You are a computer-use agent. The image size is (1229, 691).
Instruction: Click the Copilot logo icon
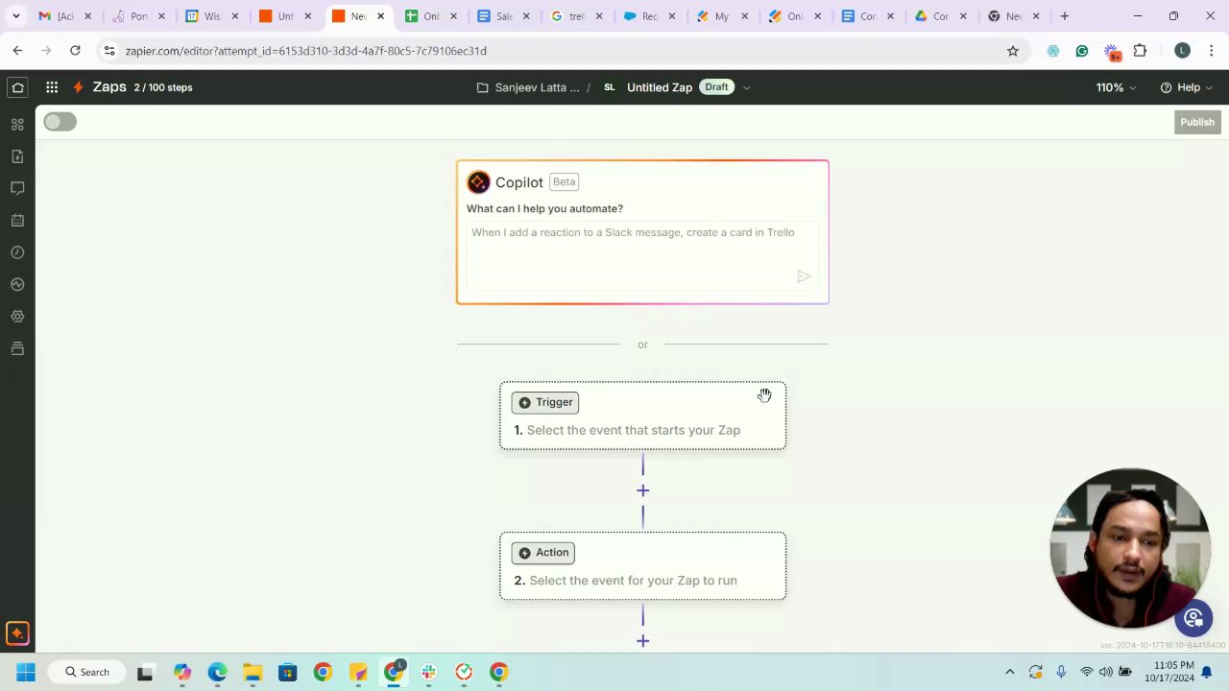point(478,182)
